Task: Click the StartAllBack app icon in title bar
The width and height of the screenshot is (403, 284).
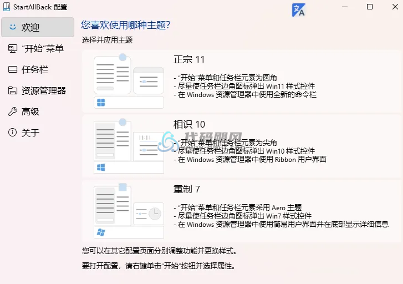Action: (7, 7)
